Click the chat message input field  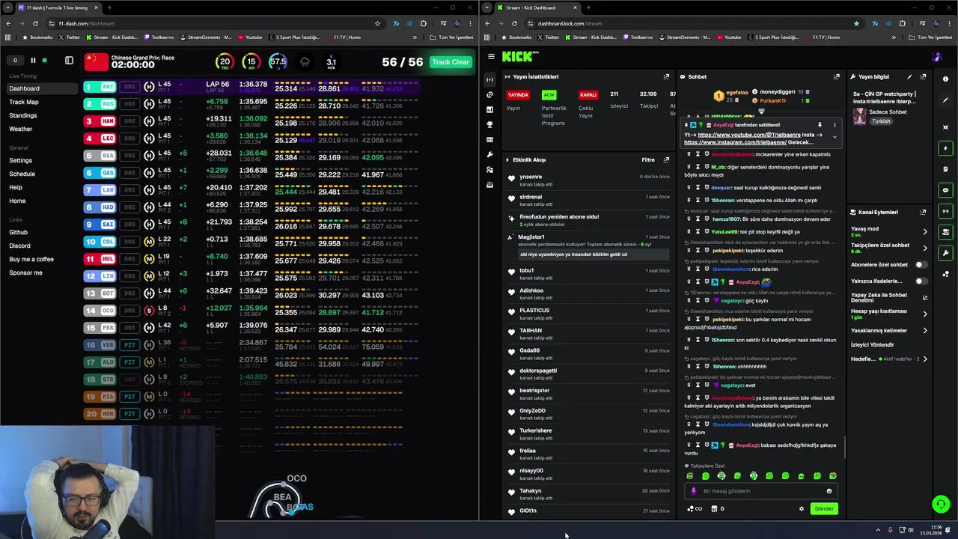(760, 491)
